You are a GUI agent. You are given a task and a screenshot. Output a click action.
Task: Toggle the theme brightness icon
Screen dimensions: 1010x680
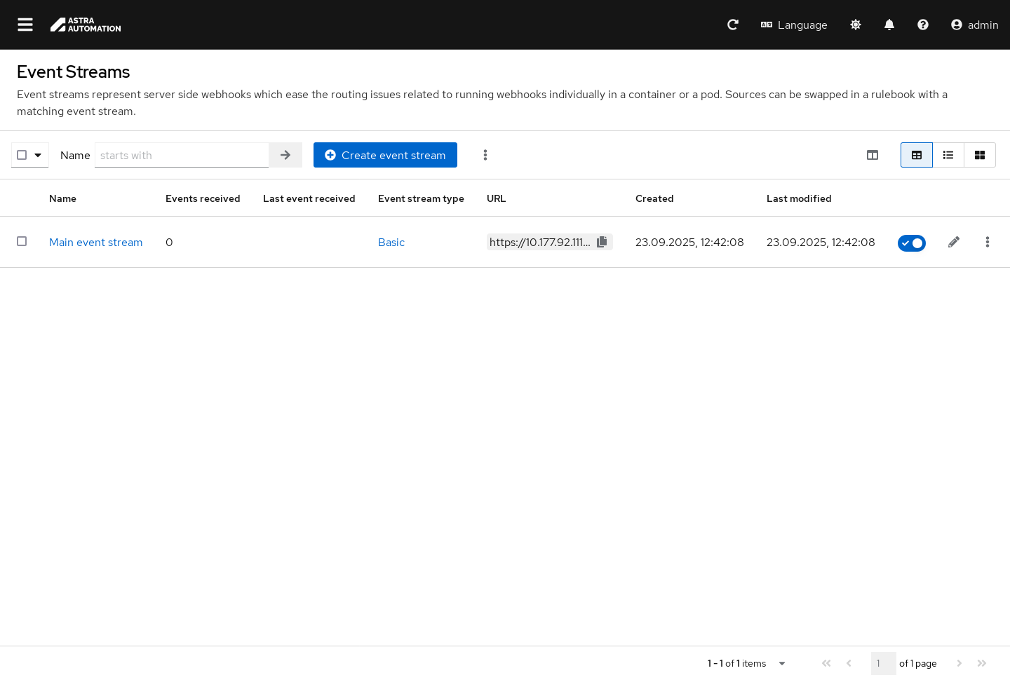pos(856,25)
